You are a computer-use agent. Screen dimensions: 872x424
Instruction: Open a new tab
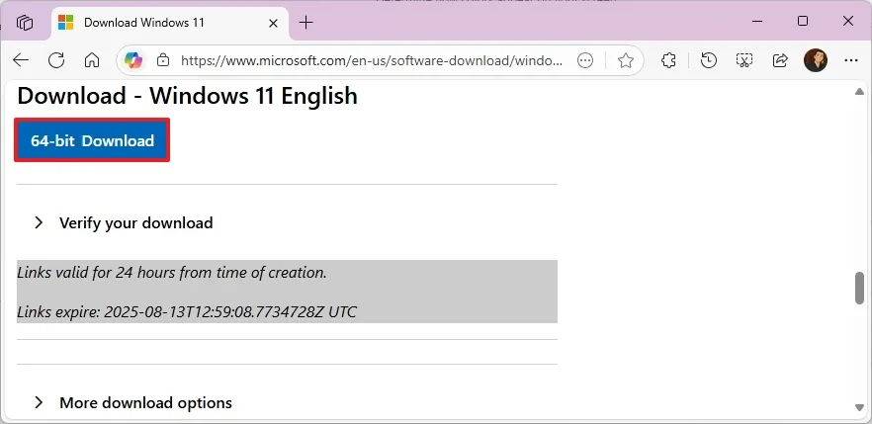coord(306,22)
